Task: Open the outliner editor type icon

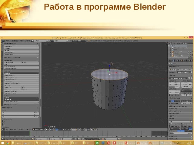Action: click(x=170, y=43)
